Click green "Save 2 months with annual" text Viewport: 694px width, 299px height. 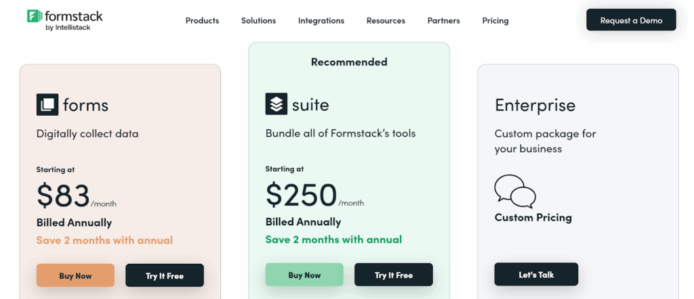point(333,239)
